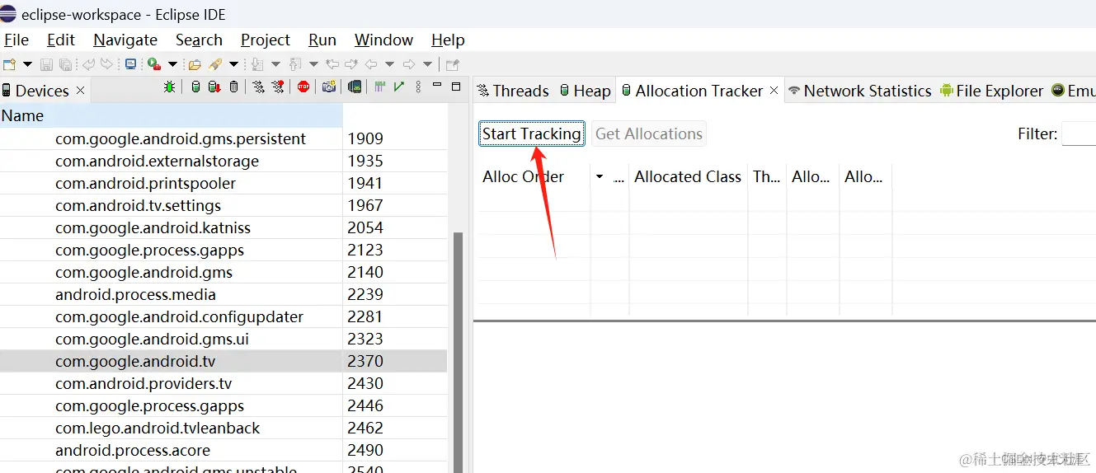Screen dimensions: 1096x473
Task: Click the Update Threads icon
Action: 258,87
